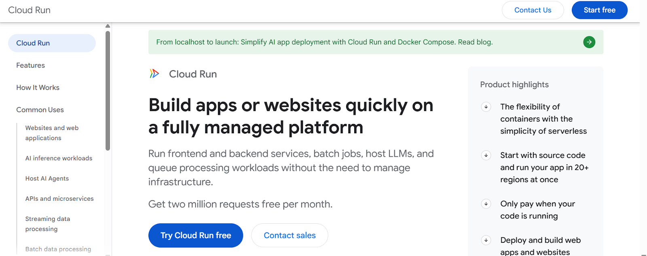
Task: Click the sidebar scrollbar thumb
Action: tap(108, 91)
